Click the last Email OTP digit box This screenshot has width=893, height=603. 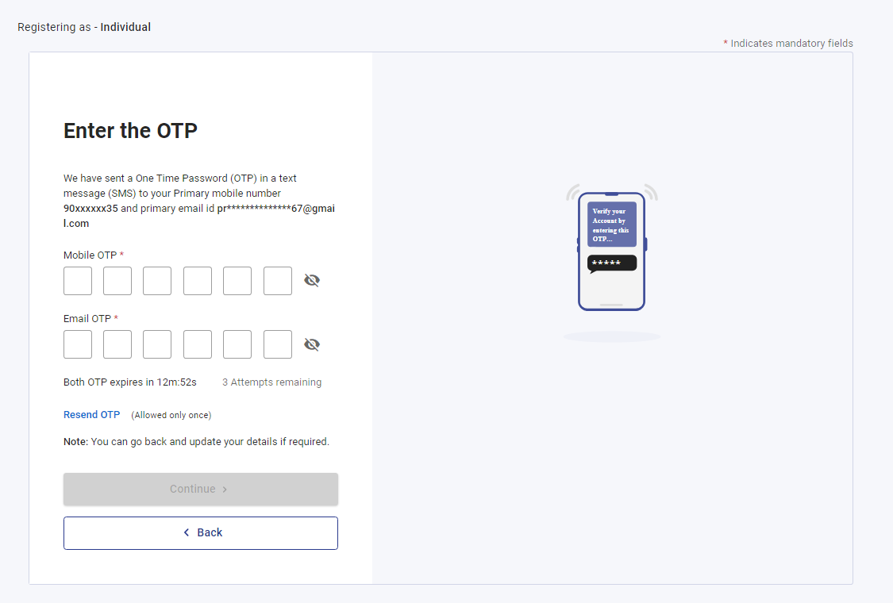coord(278,344)
